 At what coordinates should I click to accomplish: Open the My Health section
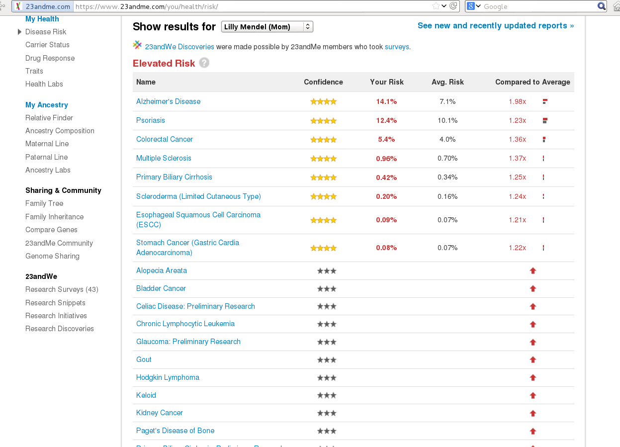pos(42,19)
